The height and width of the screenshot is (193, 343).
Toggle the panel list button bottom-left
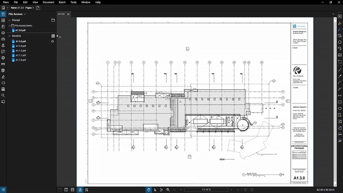pos(3,190)
